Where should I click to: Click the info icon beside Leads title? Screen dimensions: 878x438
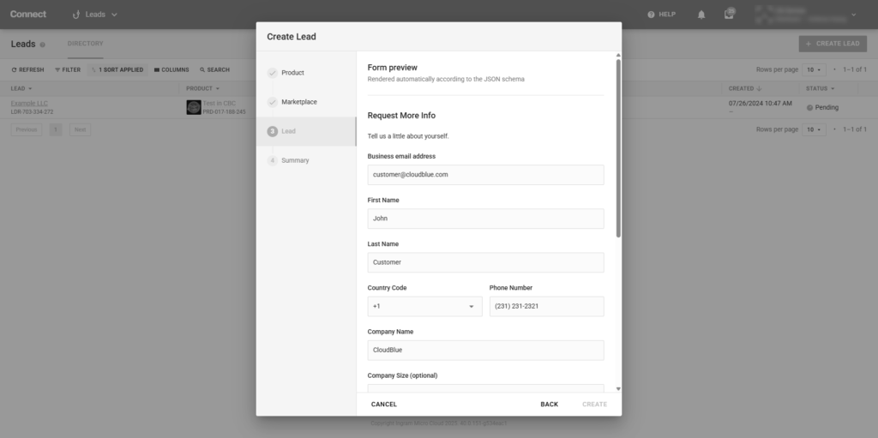click(43, 44)
